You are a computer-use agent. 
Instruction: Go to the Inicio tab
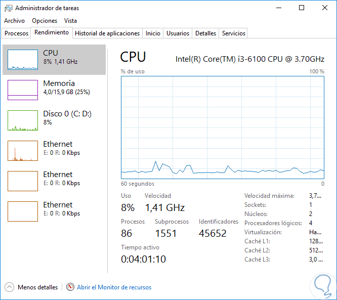153,33
